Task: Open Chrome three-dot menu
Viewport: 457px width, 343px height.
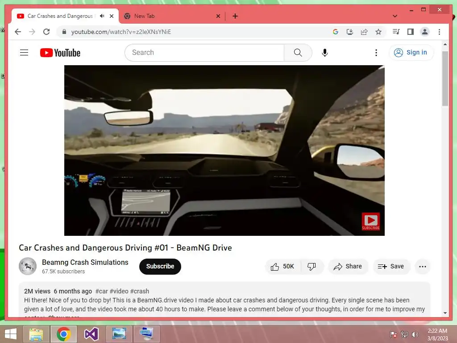Action: (x=439, y=32)
